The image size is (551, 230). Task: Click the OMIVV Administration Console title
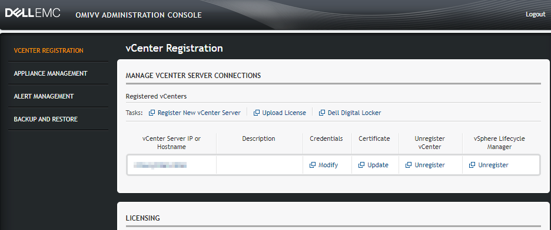click(x=138, y=15)
